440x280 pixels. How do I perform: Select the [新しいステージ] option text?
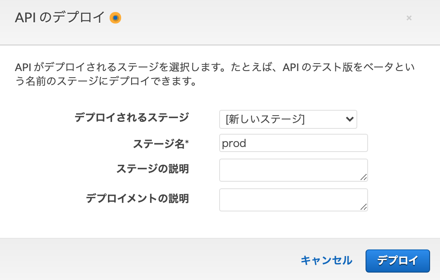[x=265, y=119]
